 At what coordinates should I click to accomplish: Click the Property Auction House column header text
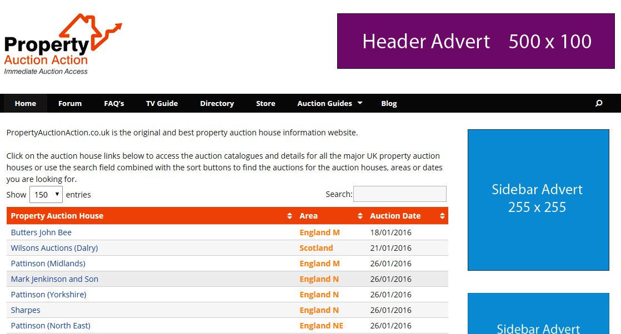(x=57, y=216)
